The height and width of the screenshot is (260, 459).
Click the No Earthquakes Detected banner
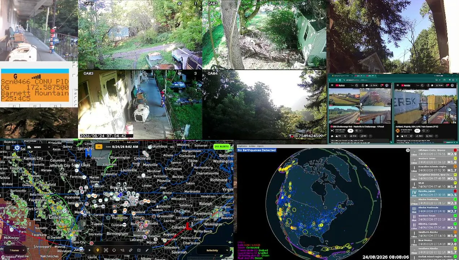click(x=256, y=150)
